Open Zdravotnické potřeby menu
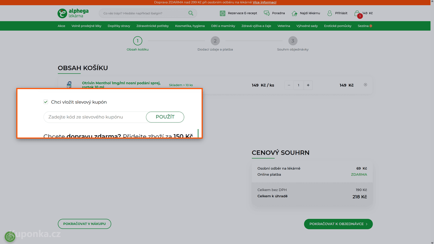The height and width of the screenshot is (244, 434). (x=153, y=26)
